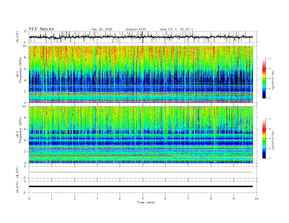Click the time axis tick label "10"
The image size is (289, 223).
tap(257, 199)
